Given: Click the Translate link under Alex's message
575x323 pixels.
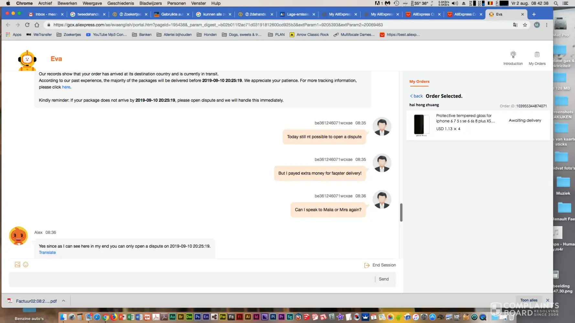Looking at the screenshot, I should point(47,253).
